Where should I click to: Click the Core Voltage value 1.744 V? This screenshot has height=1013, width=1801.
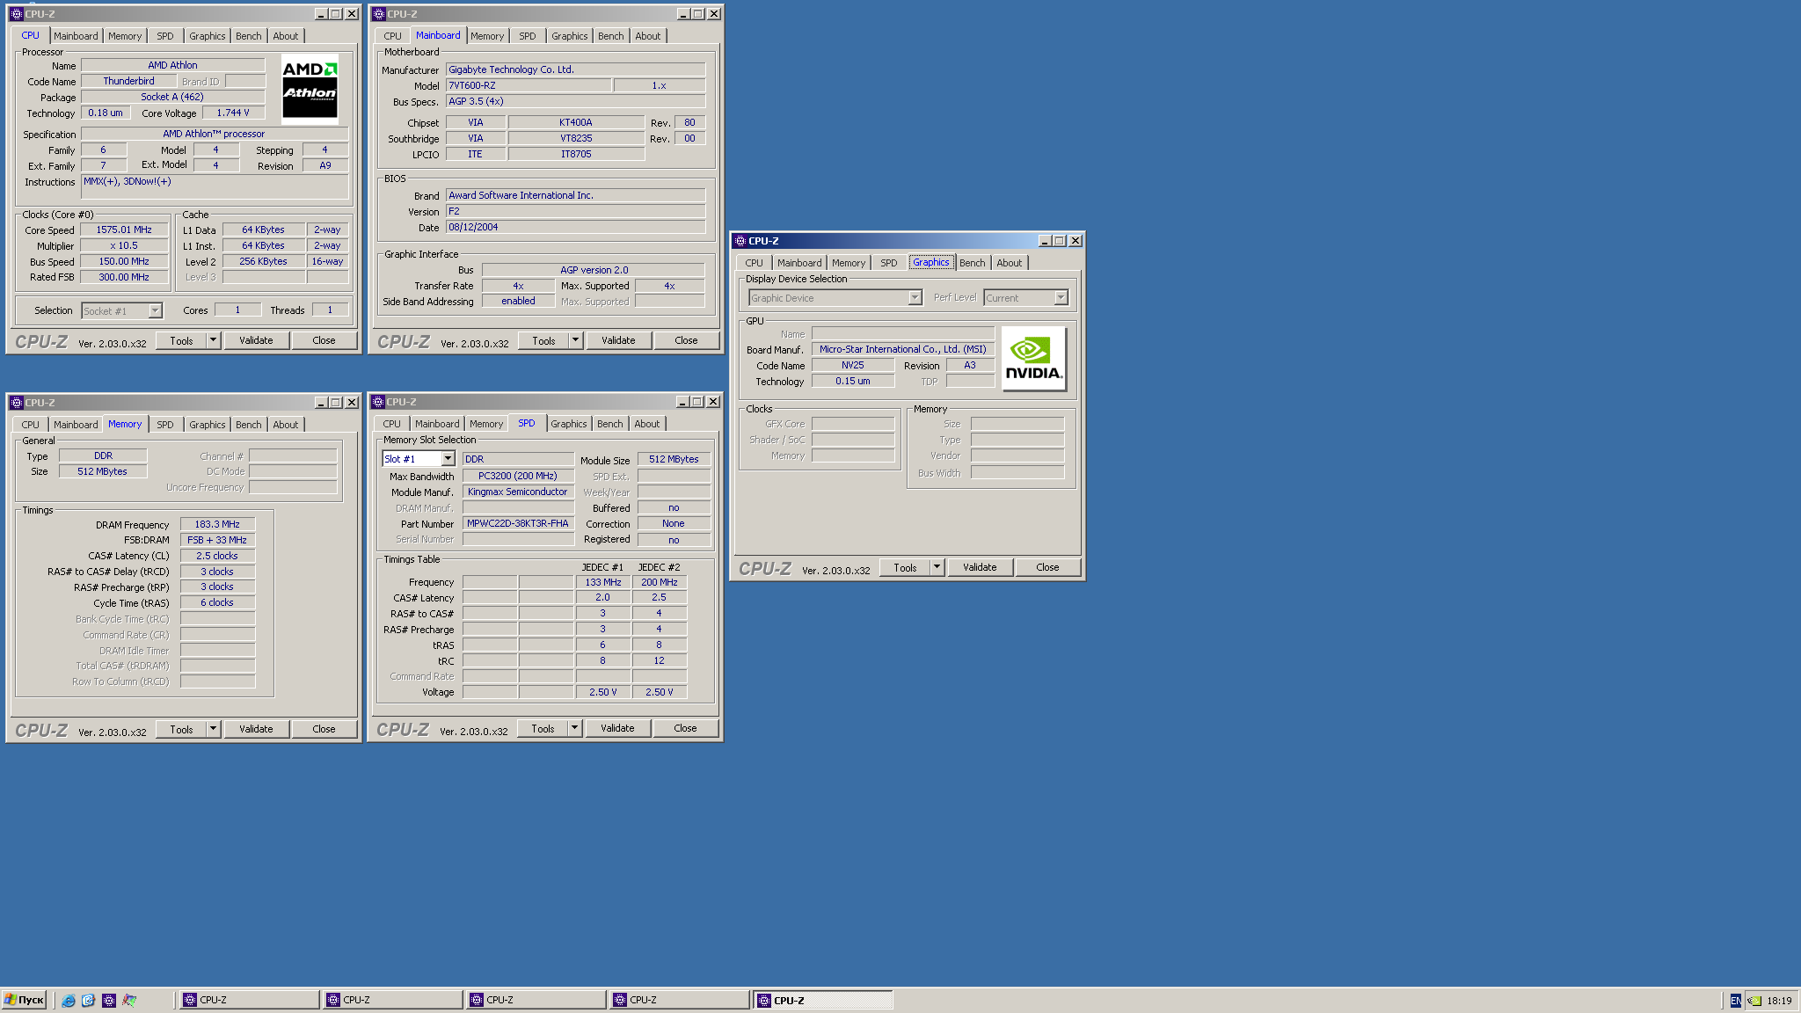coord(233,113)
